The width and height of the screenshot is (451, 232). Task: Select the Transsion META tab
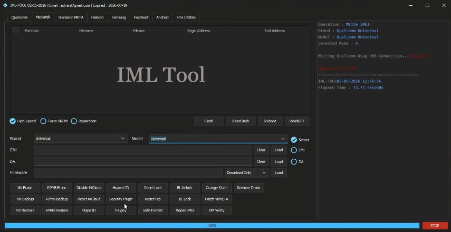pyautogui.click(x=71, y=17)
